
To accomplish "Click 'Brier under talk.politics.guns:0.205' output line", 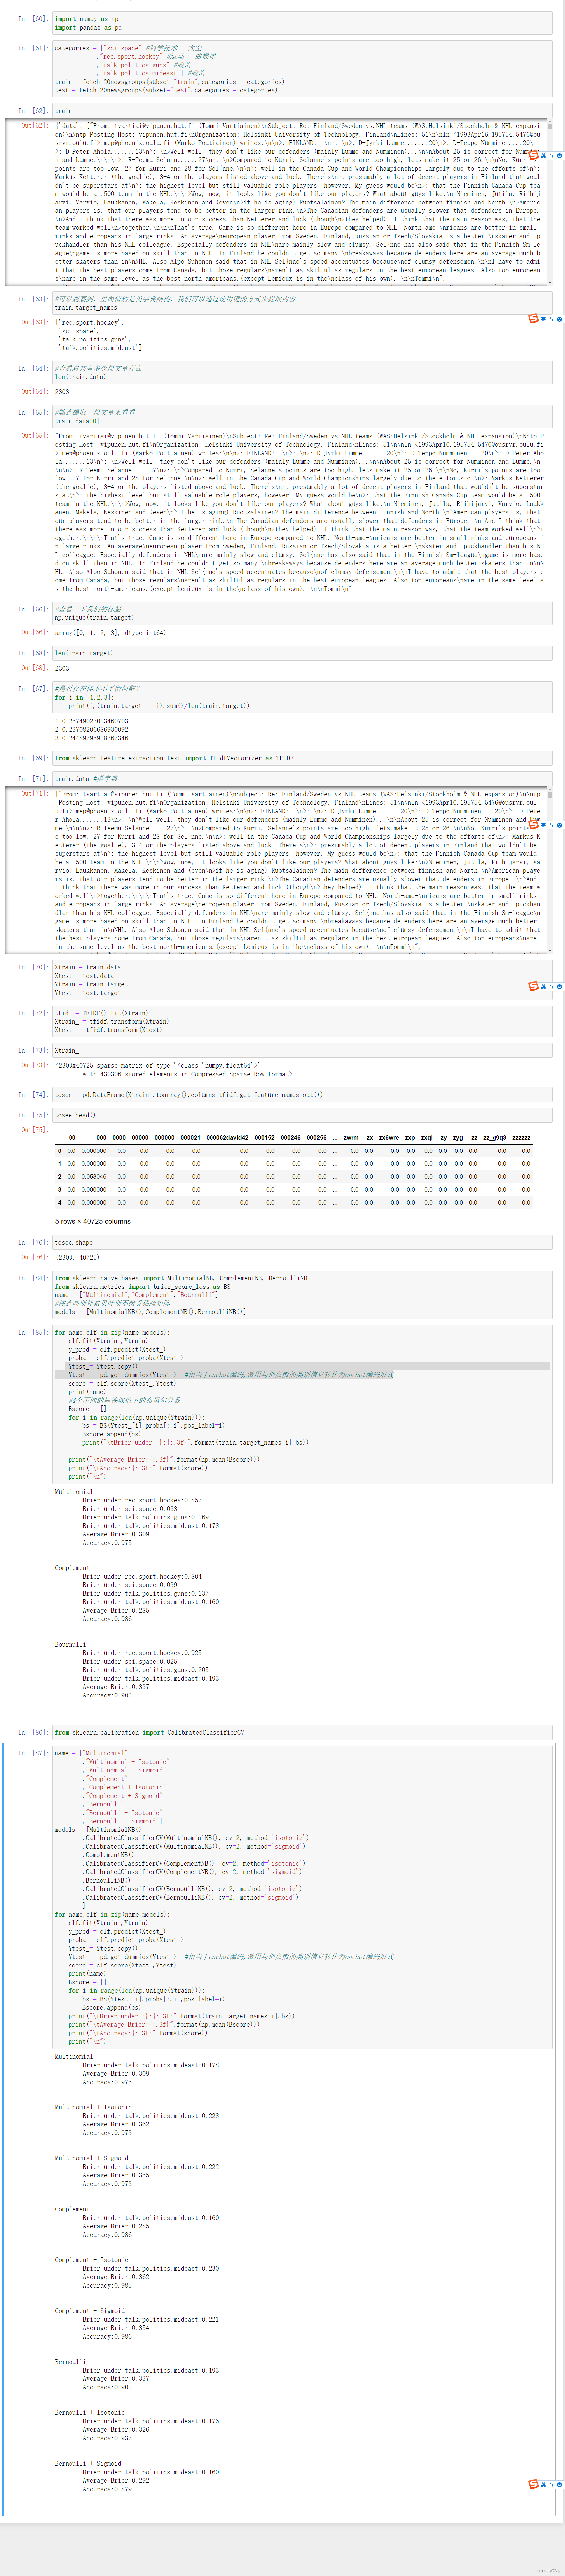I will coord(145,1670).
